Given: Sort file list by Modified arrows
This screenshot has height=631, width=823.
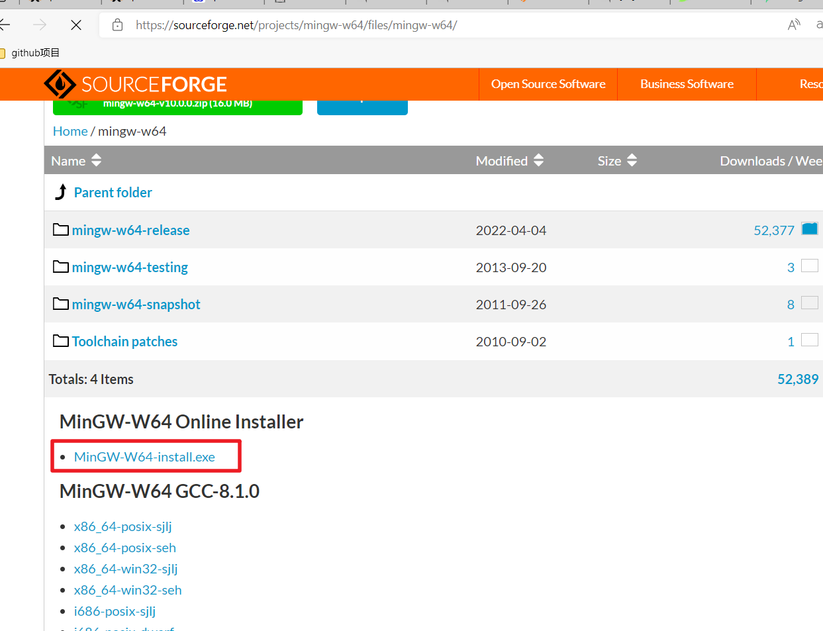Looking at the screenshot, I should pyautogui.click(x=538, y=160).
